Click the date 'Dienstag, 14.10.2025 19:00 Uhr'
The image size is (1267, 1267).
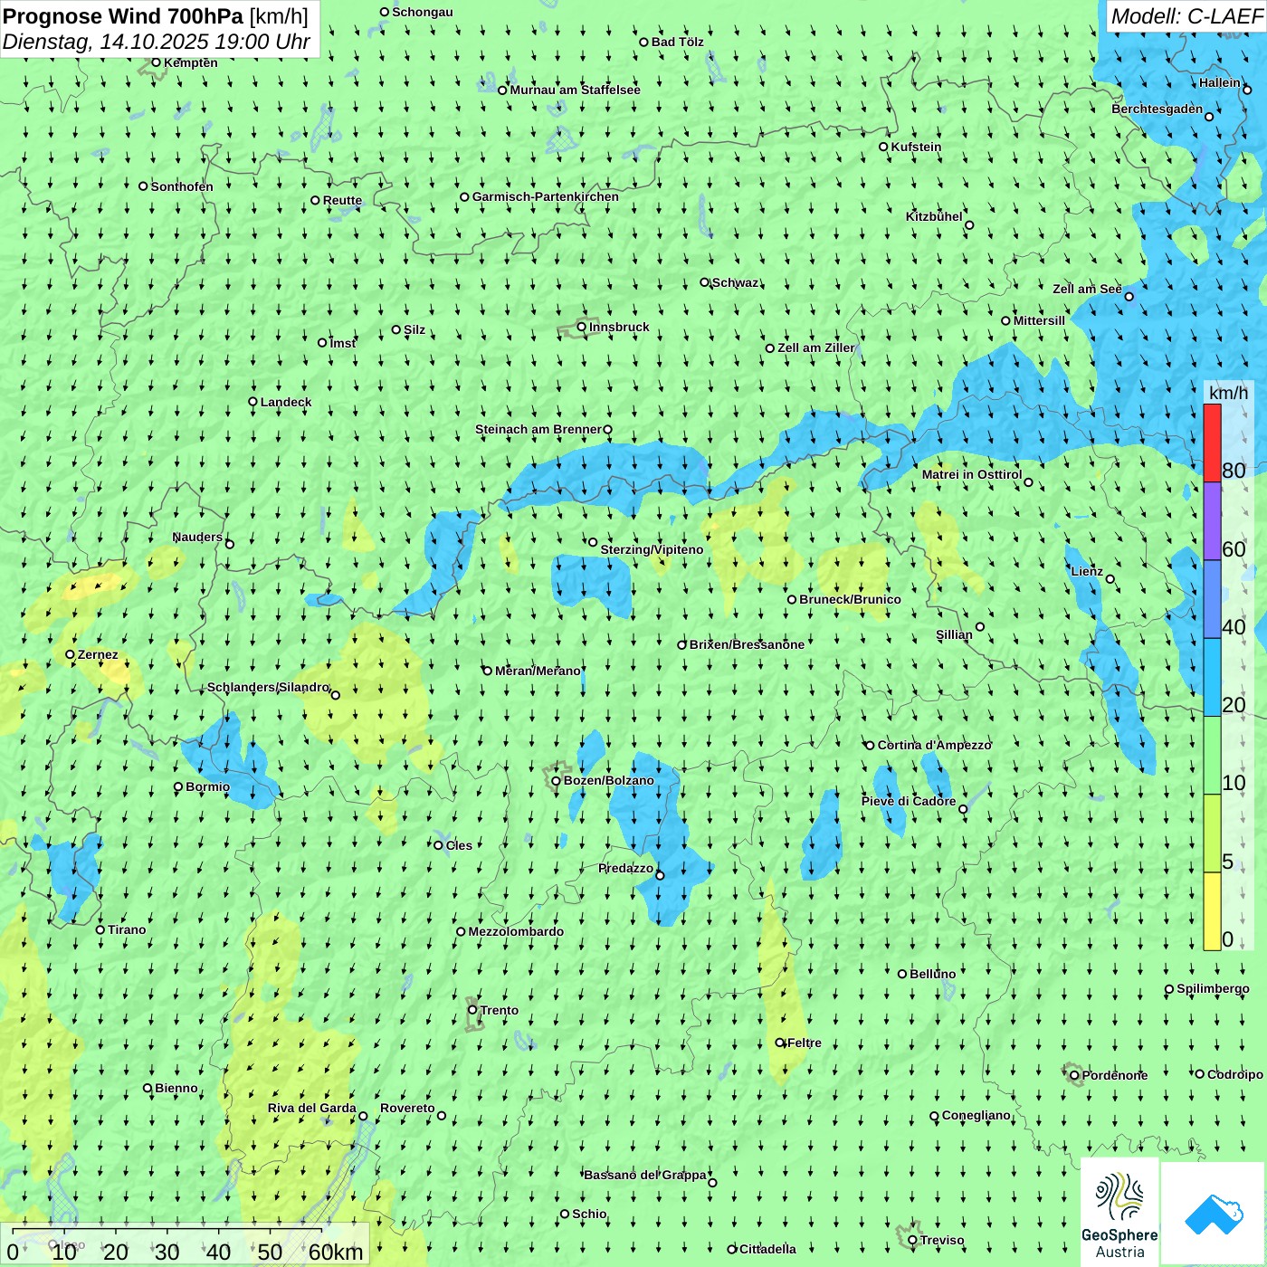click(x=157, y=43)
